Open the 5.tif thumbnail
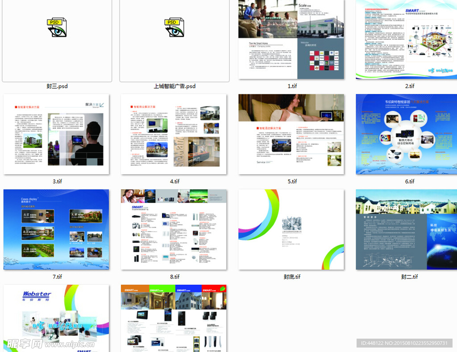The image size is (457, 352). (x=291, y=134)
